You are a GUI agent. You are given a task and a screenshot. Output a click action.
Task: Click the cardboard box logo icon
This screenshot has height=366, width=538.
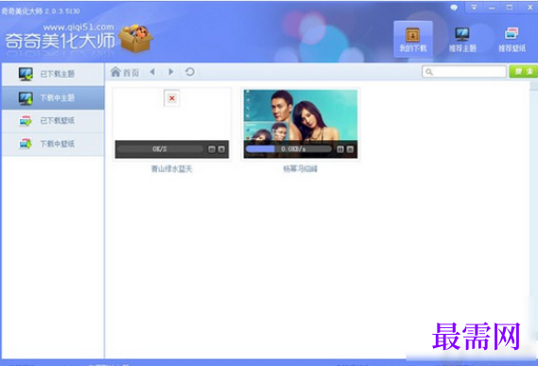[136, 38]
